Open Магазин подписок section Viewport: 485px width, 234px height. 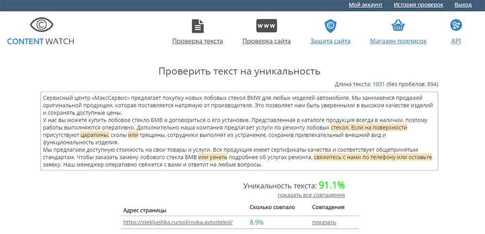tap(398, 41)
